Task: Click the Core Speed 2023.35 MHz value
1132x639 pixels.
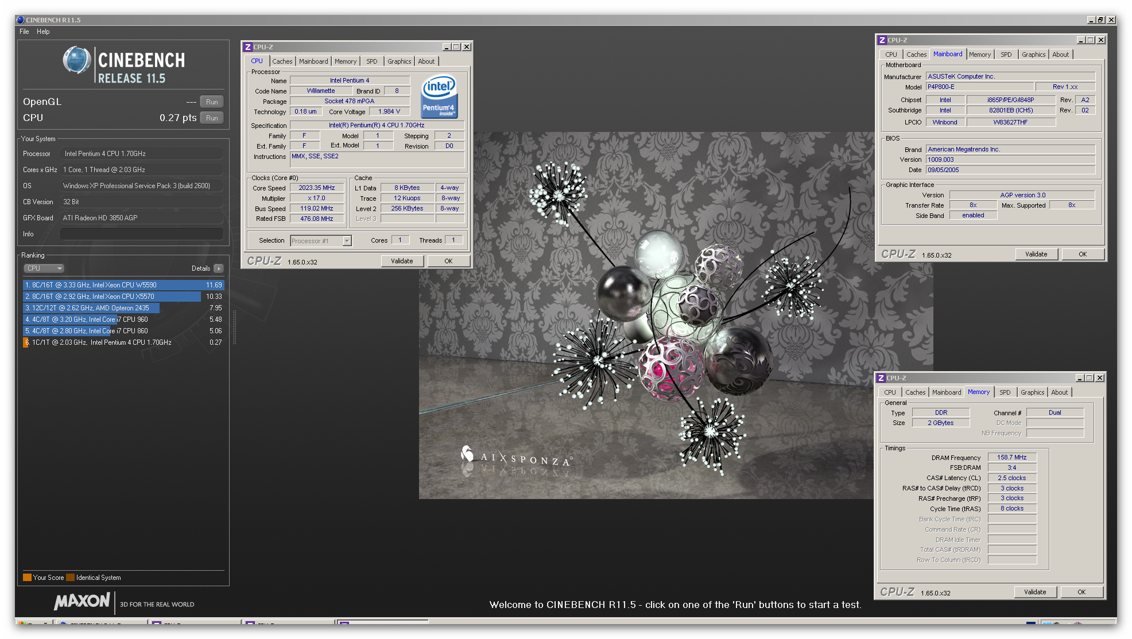Action: (317, 188)
